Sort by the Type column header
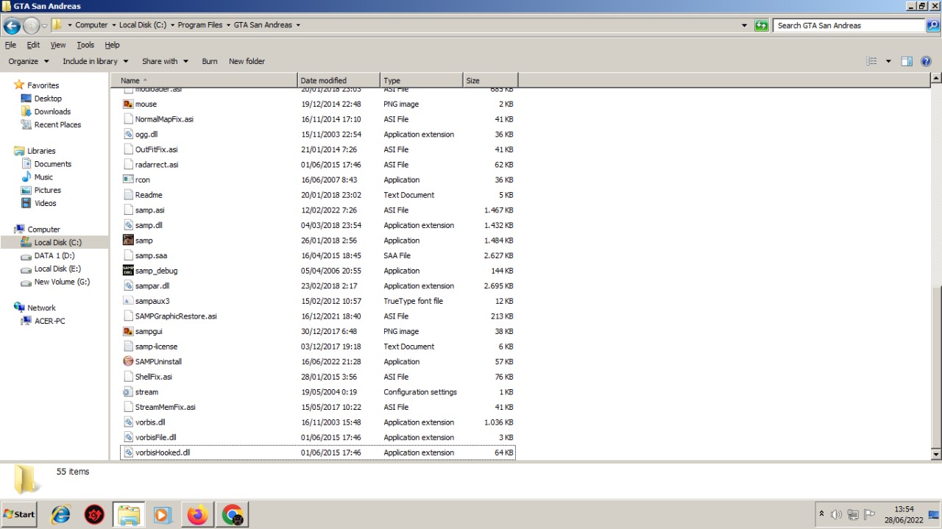Screen dimensions: 942x529 (421, 80)
